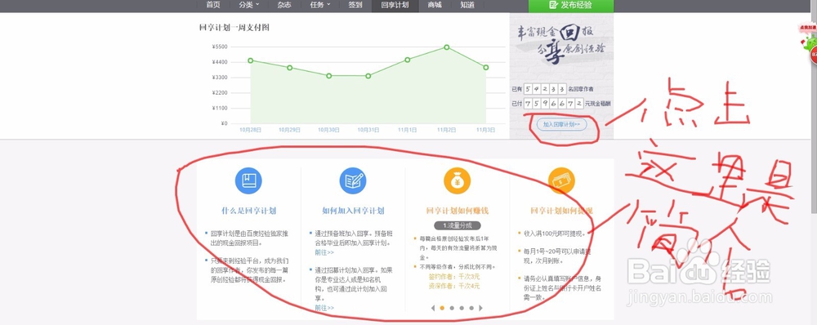Open the 知道 navigation item
The height and width of the screenshot is (325, 817).
pos(467,5)
